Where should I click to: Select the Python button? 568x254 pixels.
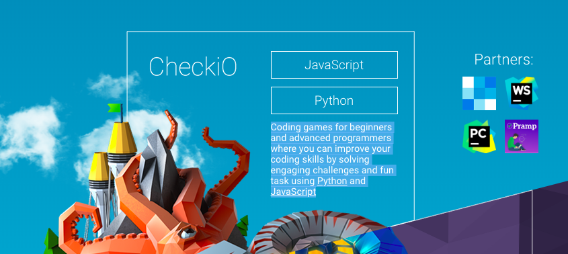tap(334, 100)
